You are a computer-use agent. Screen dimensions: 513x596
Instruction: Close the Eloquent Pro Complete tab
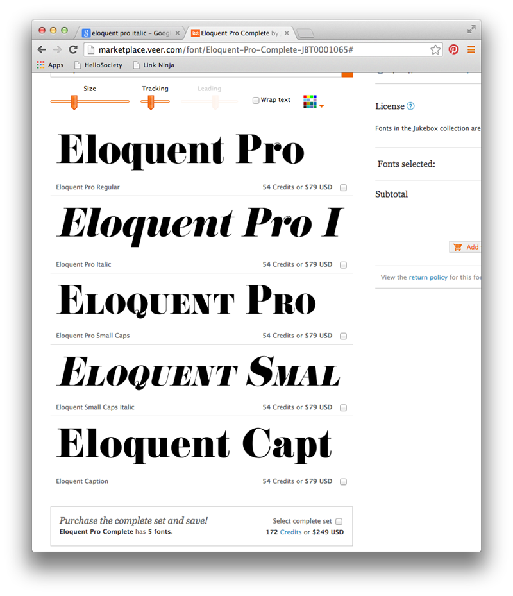(x=287, y=33)
